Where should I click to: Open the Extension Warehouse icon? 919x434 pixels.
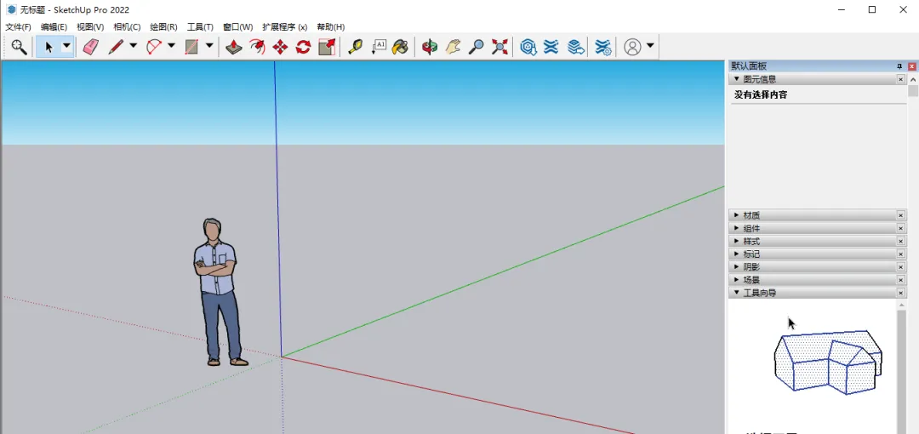coord(551,47)
